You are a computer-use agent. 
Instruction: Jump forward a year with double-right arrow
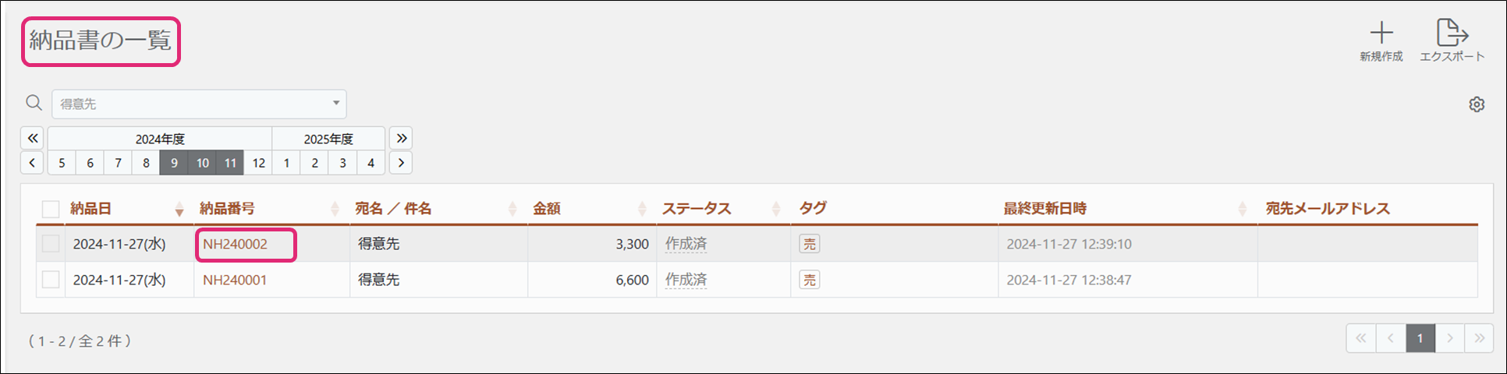tap(401, 138)
